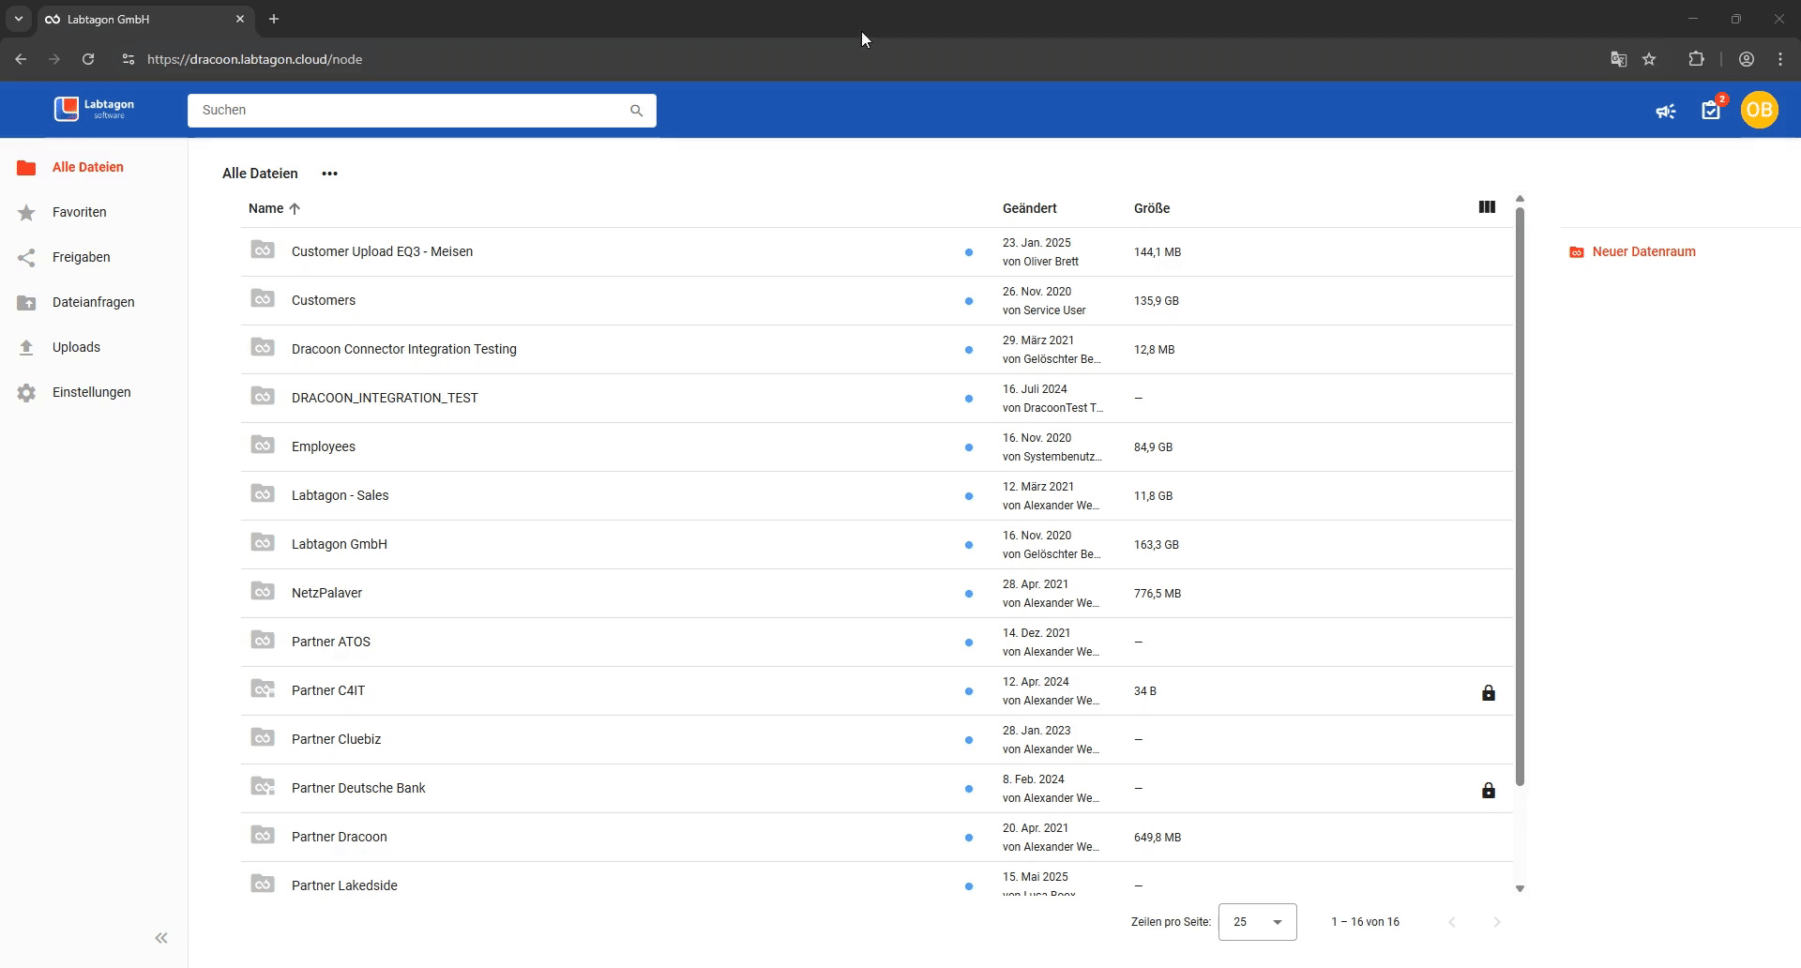Open the three-dot menu beside Alle Dateien

[329, 174]
